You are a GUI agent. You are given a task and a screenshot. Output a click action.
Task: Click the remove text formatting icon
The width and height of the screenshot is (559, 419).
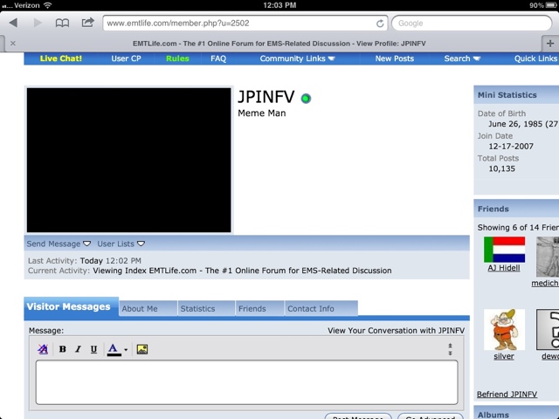click(43, 349)
